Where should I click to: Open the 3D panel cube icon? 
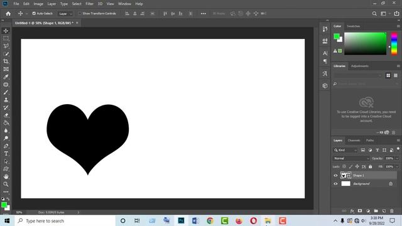tap(325, 86)
